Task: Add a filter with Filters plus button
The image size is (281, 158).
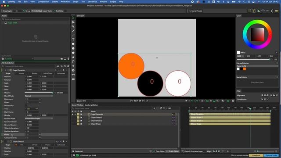Action: pos(40,102)
